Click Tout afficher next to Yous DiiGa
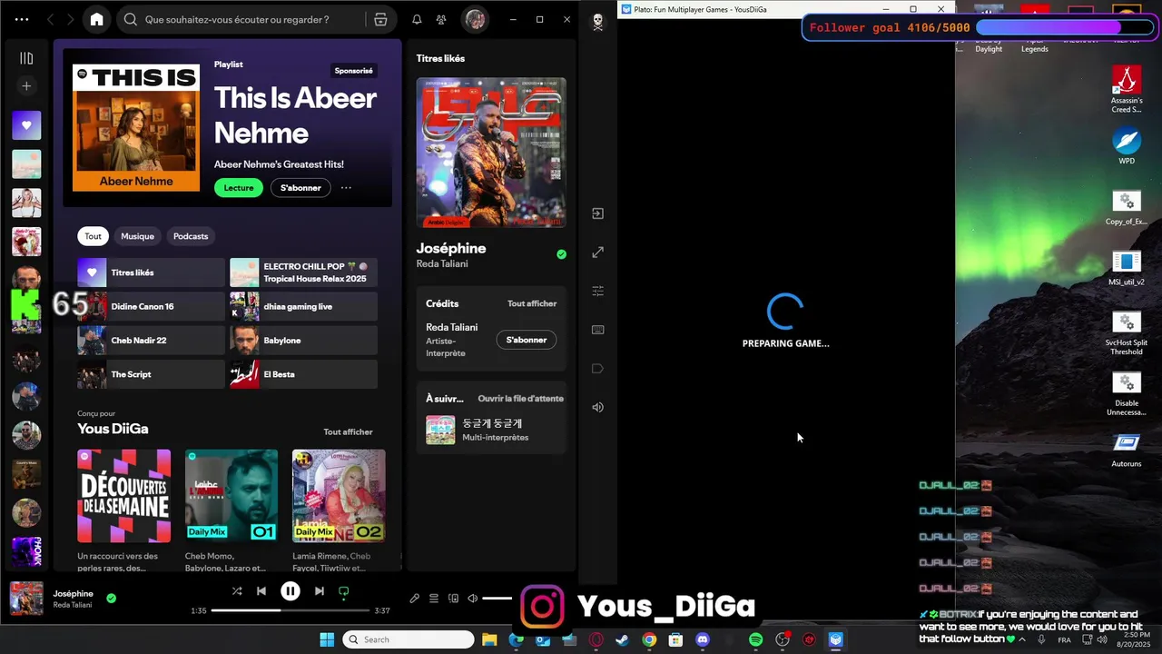 (x=348, y=432)
